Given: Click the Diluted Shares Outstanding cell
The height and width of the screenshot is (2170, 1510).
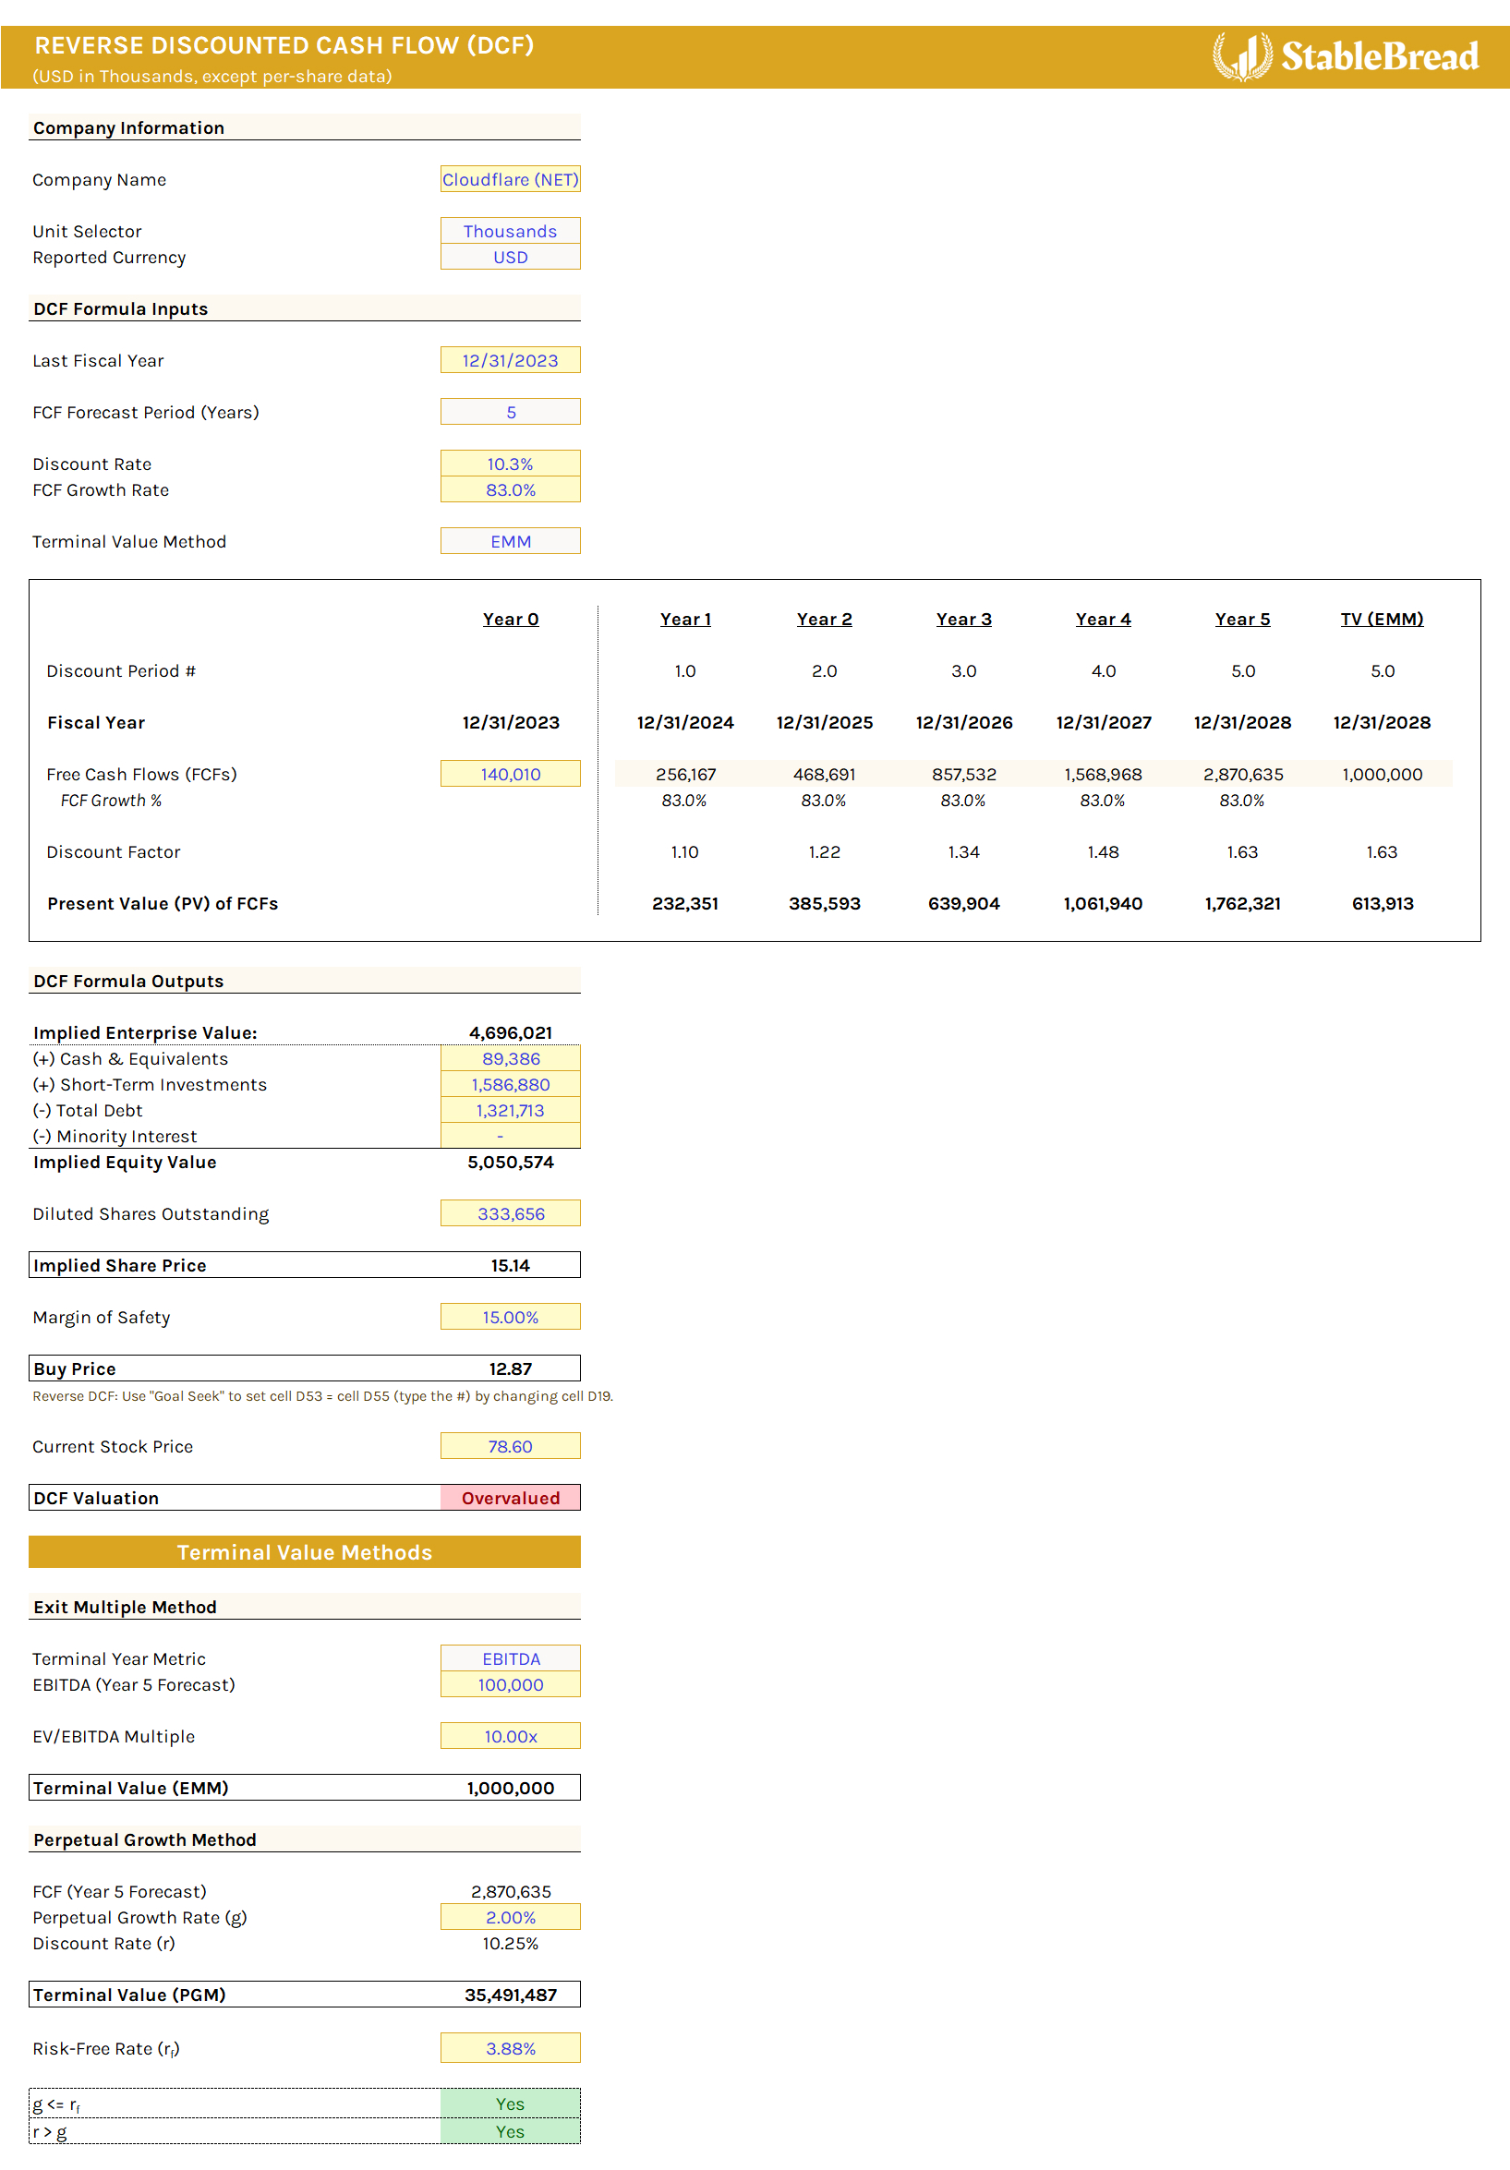Looking at the screenshot, I should (510, 1212).
